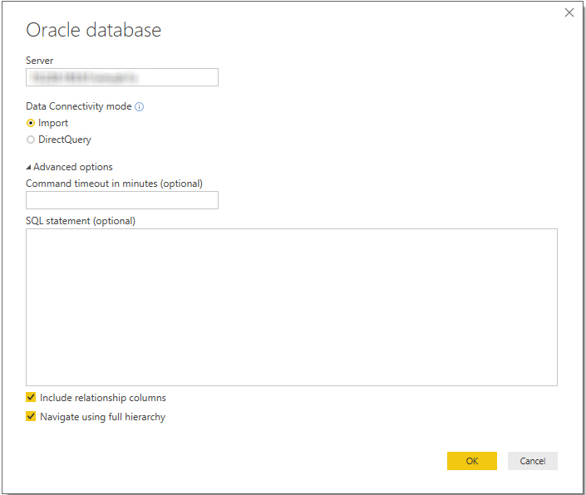This screenshot has height=495, width=586.
Task: Toggle Navigate using full hierarchy checkbox
Action: click(x=31, y=416)
